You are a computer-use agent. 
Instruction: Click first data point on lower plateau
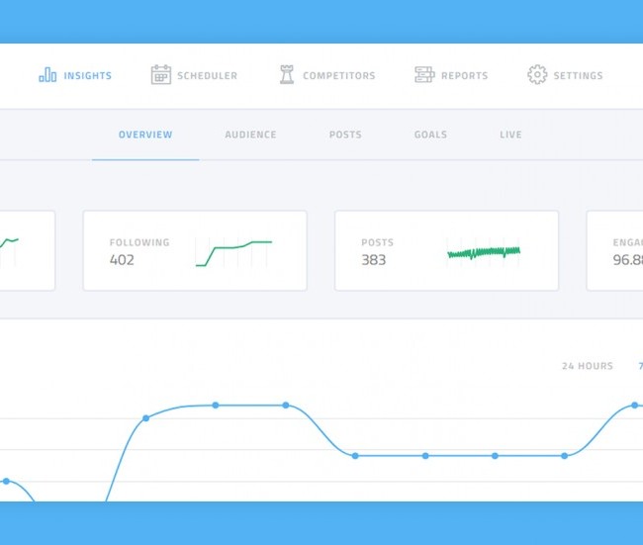[x=355, y=456]
